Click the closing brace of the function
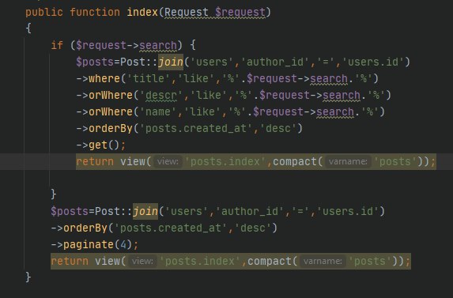The width and height of the screenshot is (453, 298). click(x=28, y=277)
